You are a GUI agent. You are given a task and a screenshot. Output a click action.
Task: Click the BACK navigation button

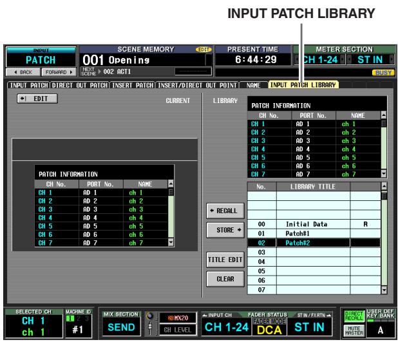click(23, 72)
